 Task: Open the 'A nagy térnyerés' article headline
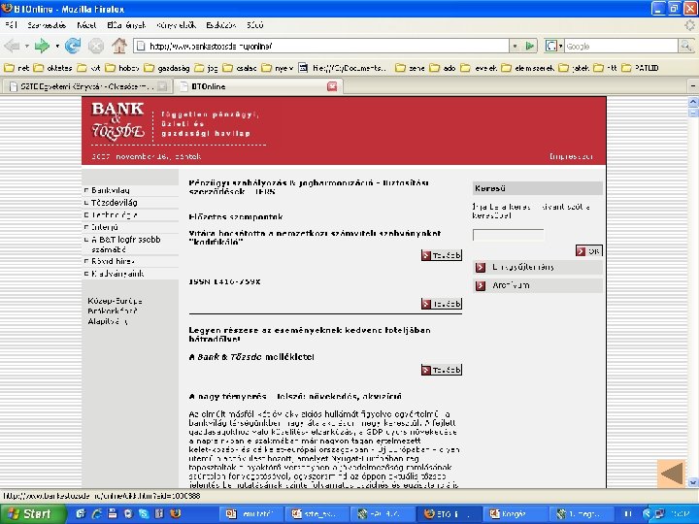295,396
